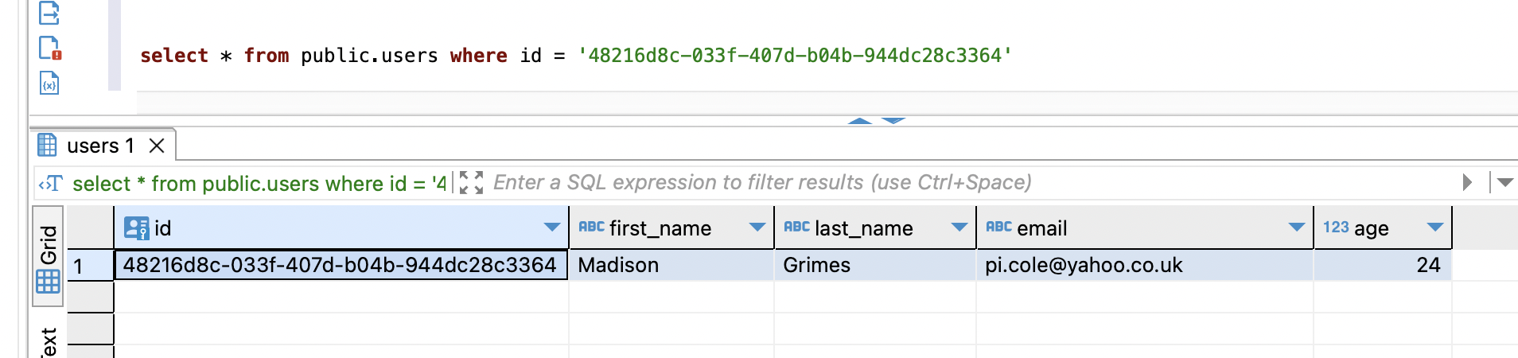The height and width of the screenshot is (358, 1518).
Task: Click the export script icon in the left gutter
Action: click(49, 12)
